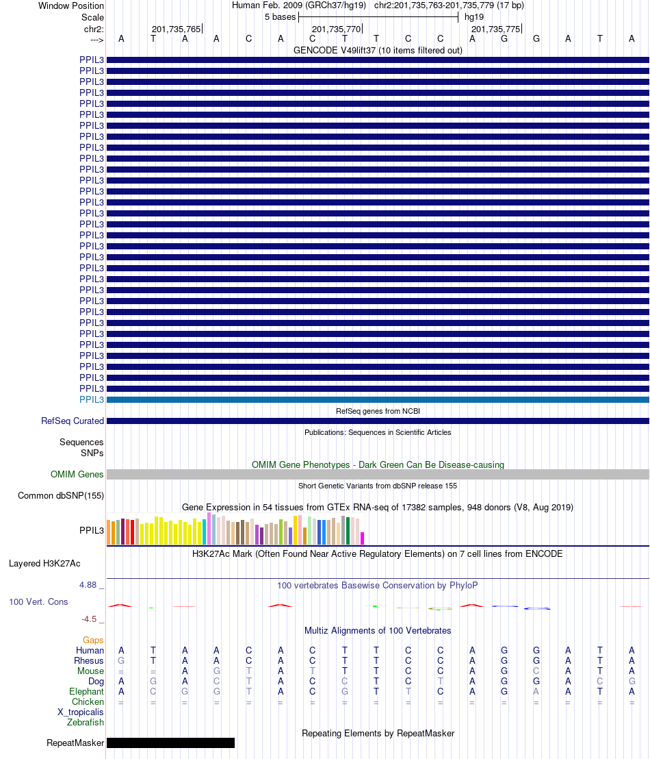Click the 'chr2:' ruler label

pyautogui.click(x=94, y=29)
